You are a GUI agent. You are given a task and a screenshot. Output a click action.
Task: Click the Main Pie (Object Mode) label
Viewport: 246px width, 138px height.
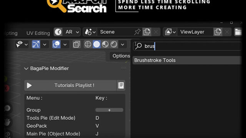[x=53, y=134]
